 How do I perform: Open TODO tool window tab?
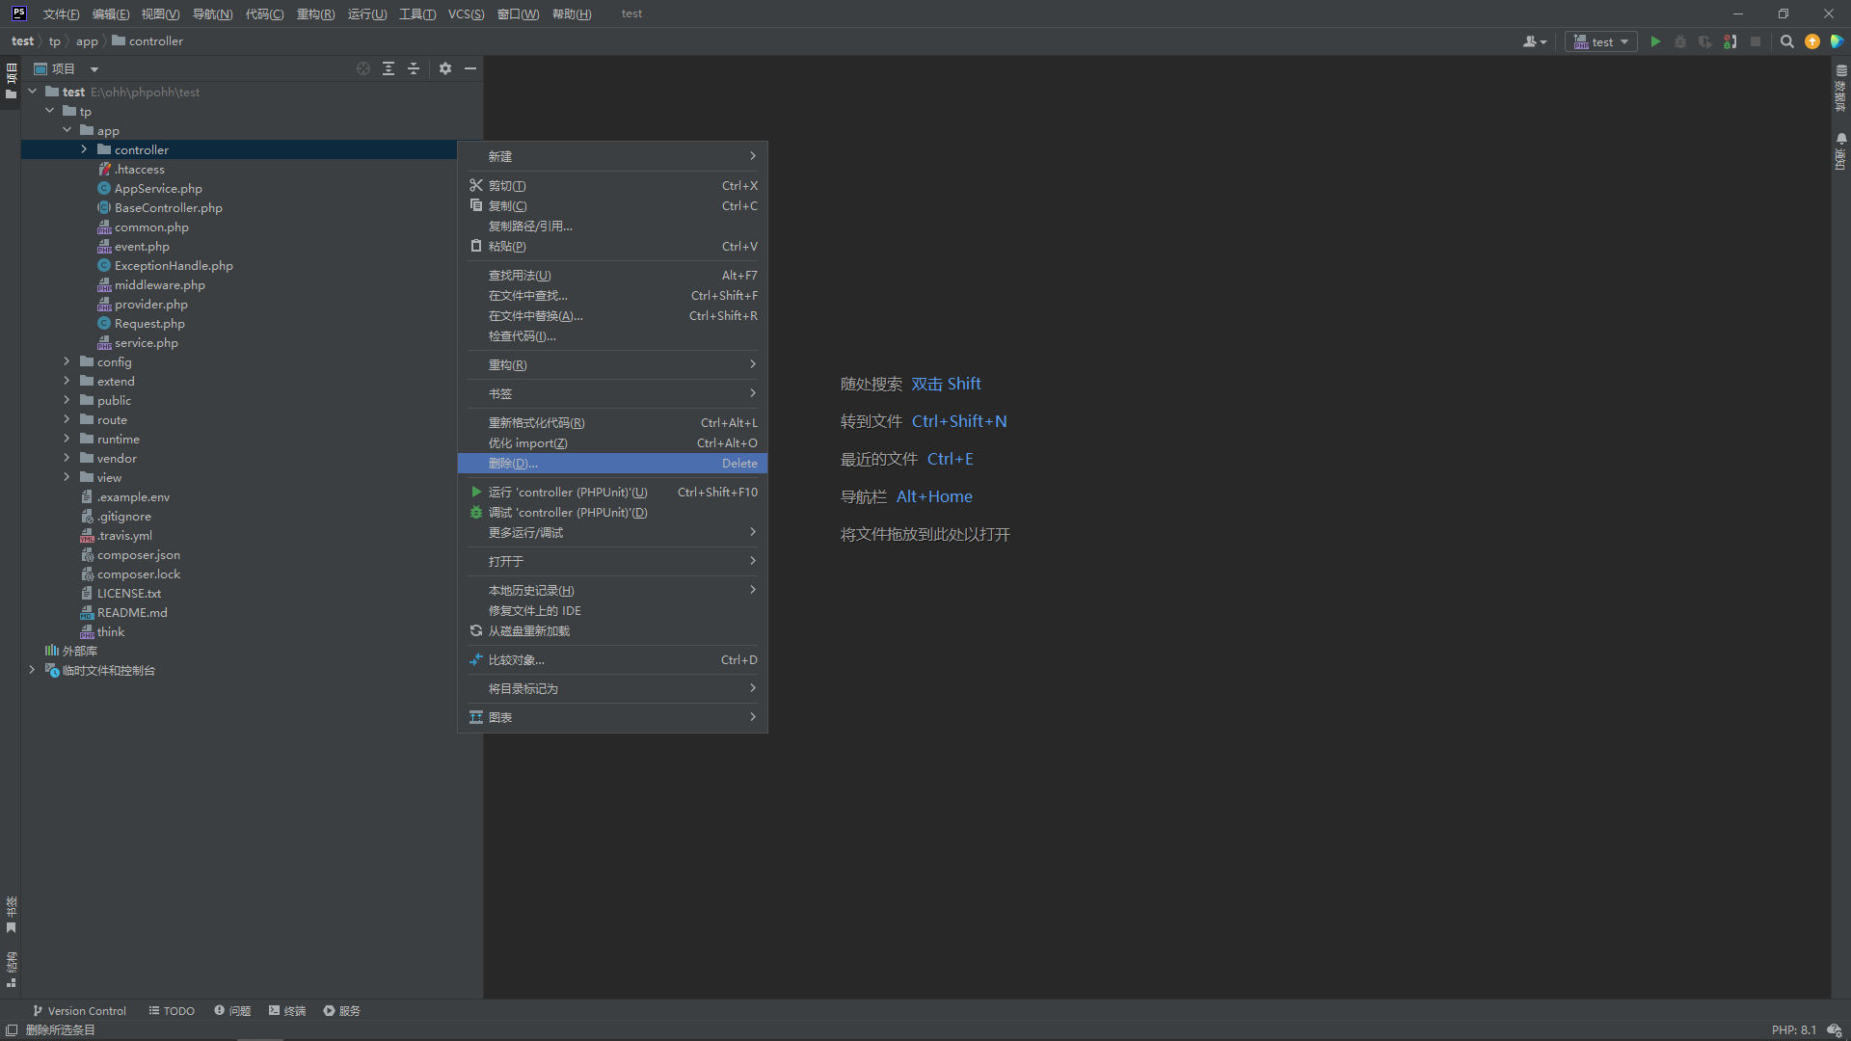[172, 1010]
